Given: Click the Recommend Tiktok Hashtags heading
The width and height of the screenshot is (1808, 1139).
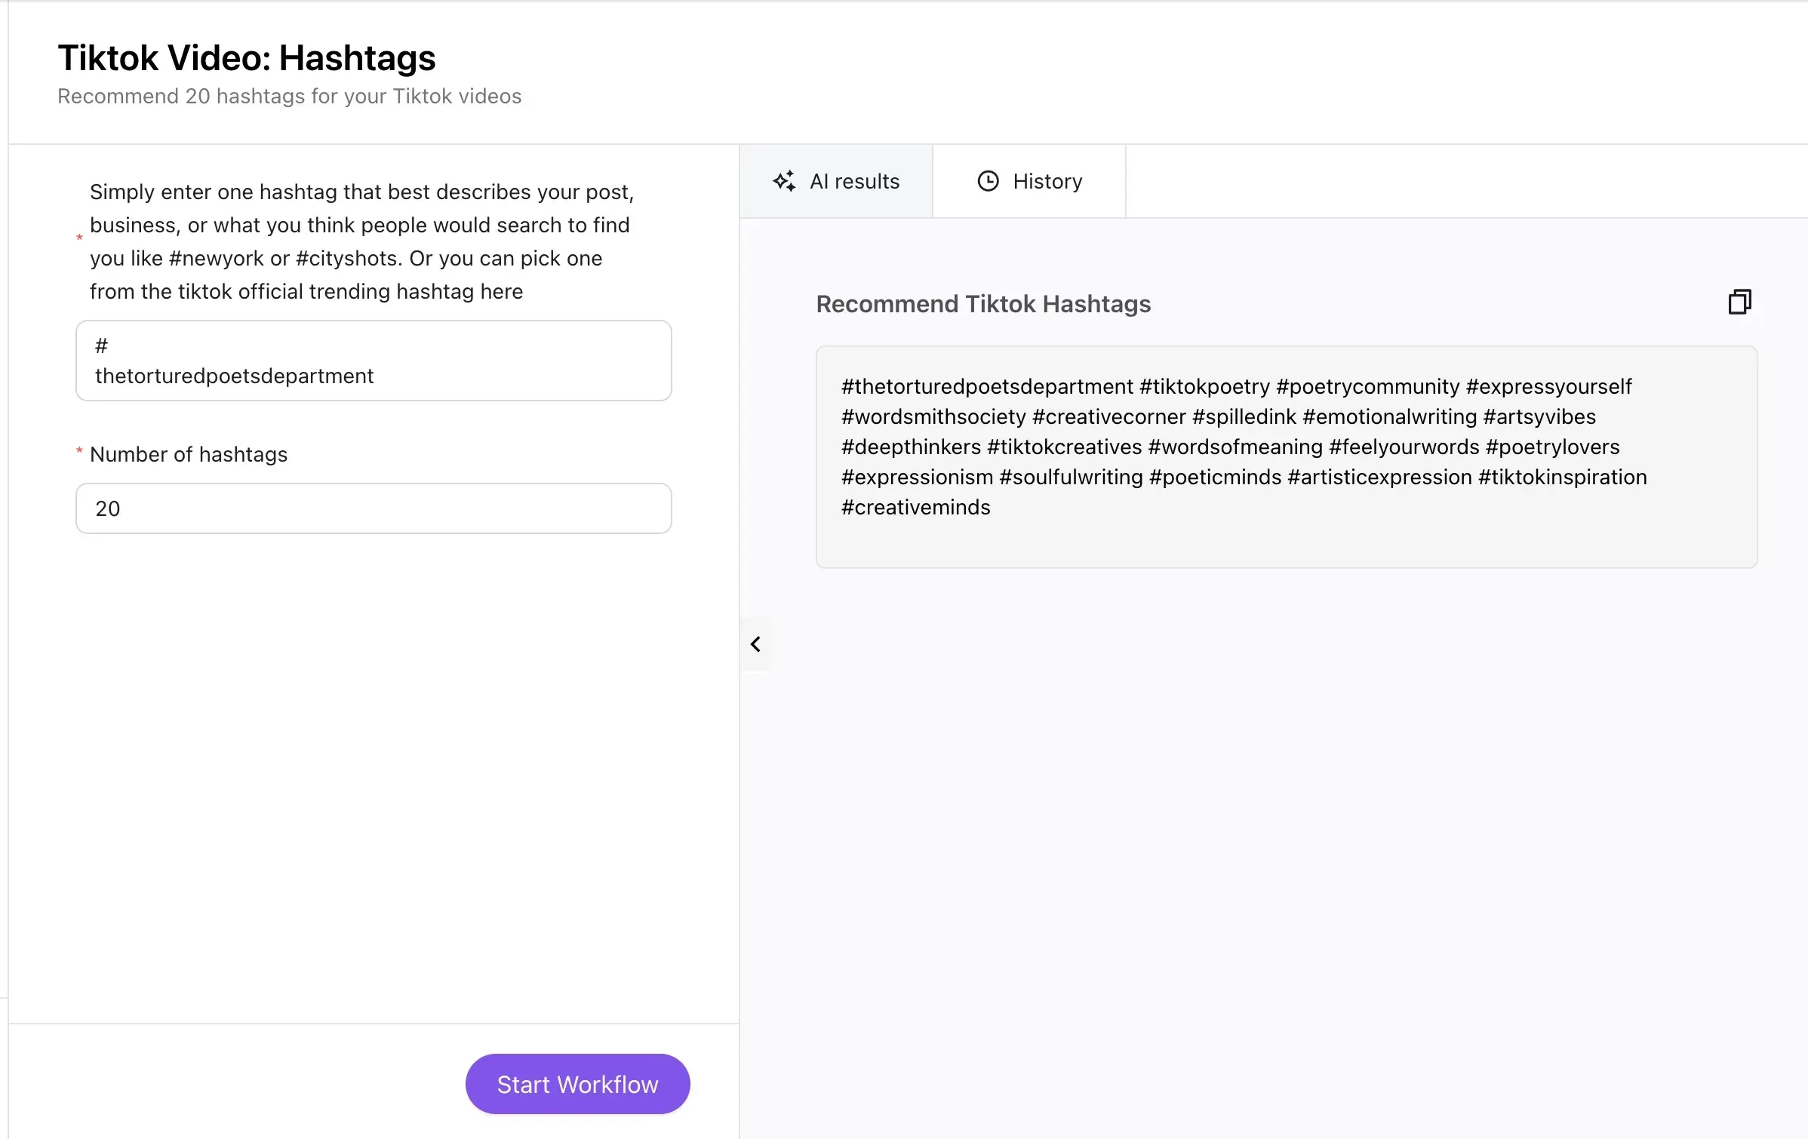Looking at the screenshot, I should [983, 304].
